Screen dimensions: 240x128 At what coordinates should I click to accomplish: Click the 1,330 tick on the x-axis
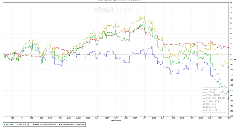[x=41, y=118]
